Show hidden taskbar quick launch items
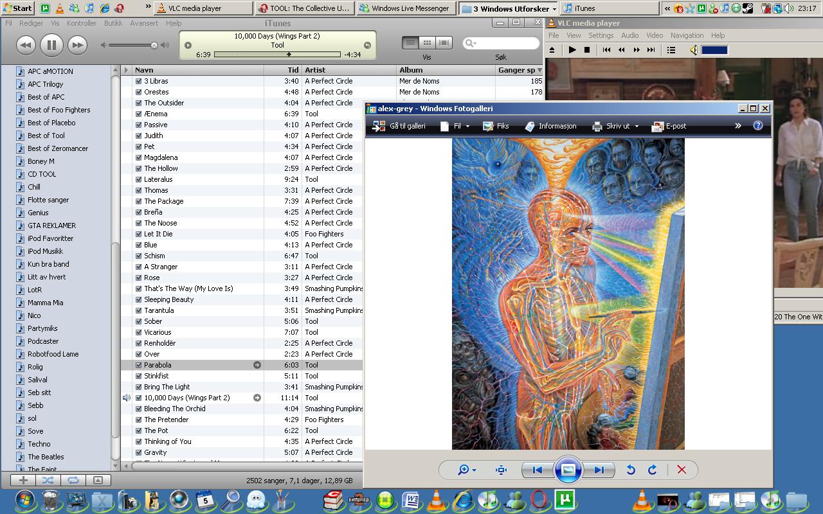823x514 pixels. 149,7
